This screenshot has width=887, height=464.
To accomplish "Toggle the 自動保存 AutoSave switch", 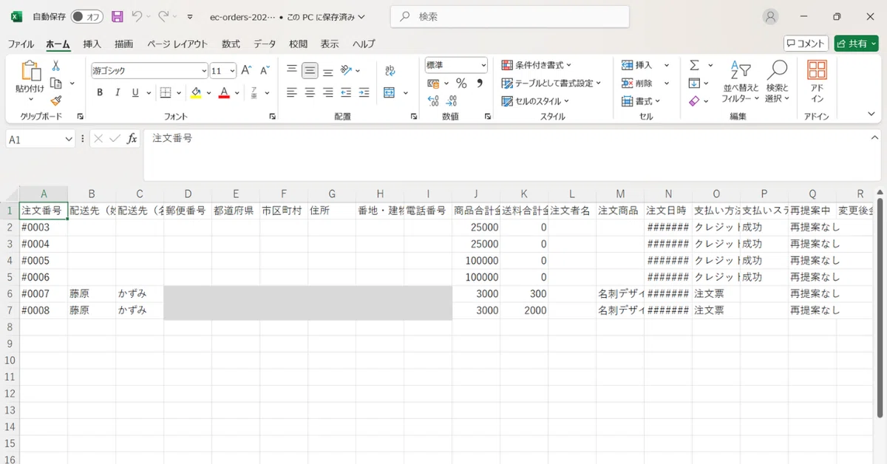I will point(87,16).
